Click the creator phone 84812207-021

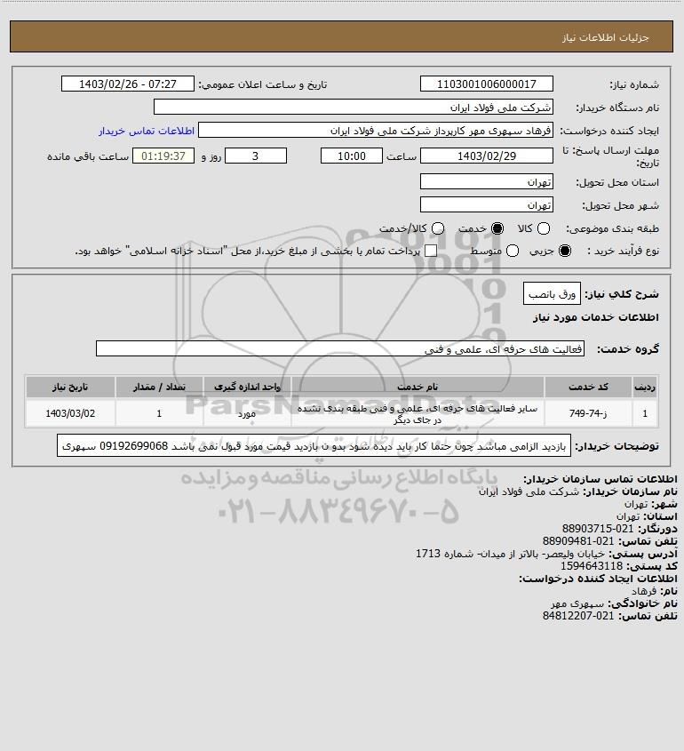click(578, 616)
